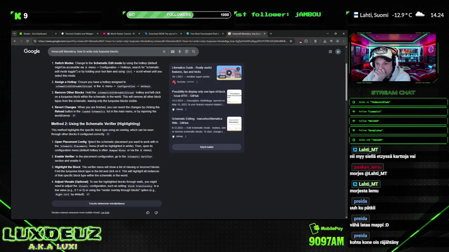
Task: Switch to the World Painter Tutorial tab
Action: coord(121,34)
